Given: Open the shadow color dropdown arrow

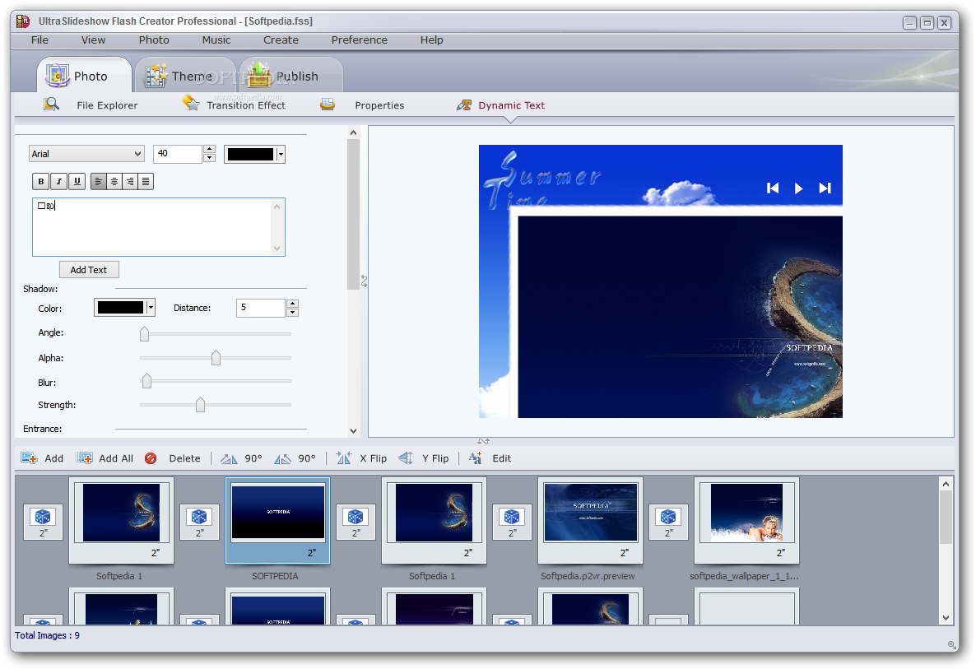Looking at the screenshot, I should 151,308.
